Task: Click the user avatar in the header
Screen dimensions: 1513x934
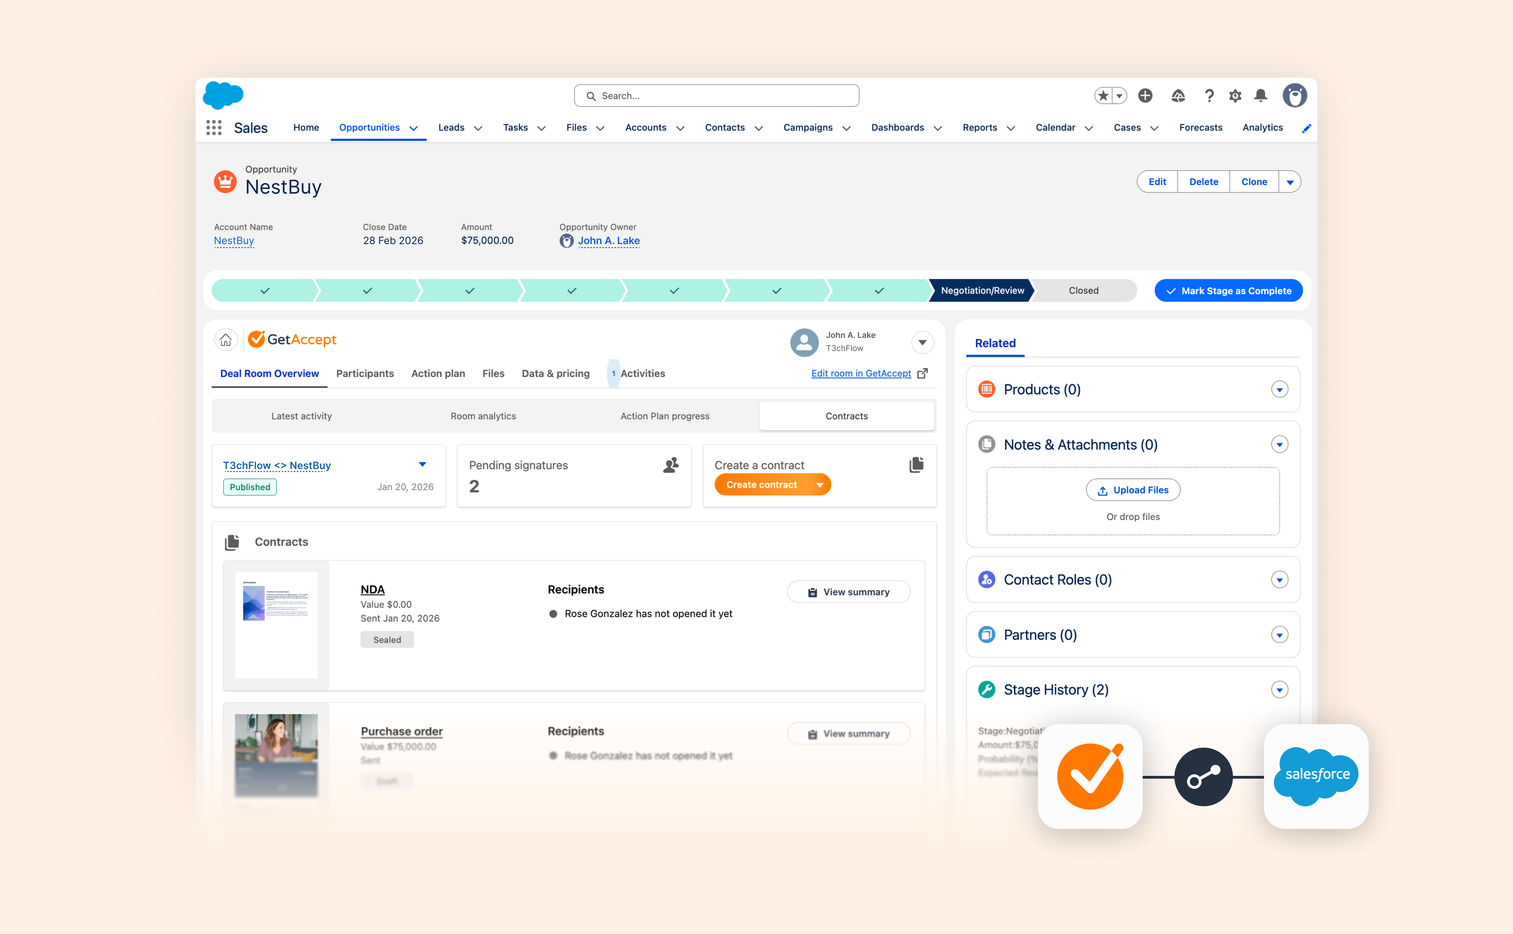Action: pyautogui.click(x=1294, y=96)
